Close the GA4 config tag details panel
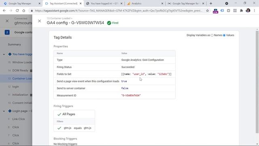 (40, 21)
